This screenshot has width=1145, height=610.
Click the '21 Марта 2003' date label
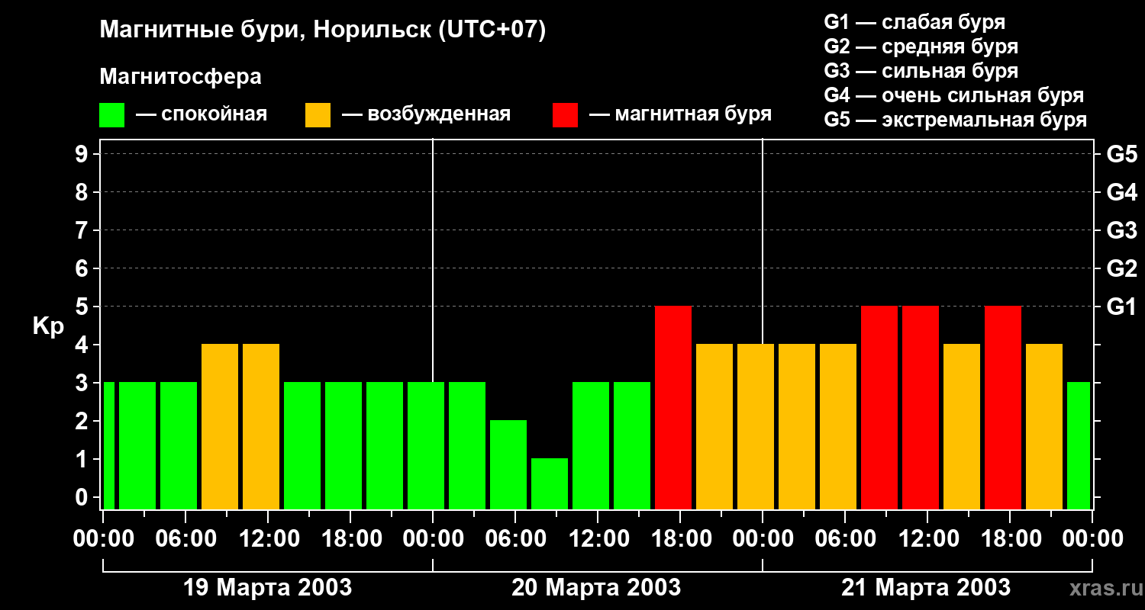point(926,588)
